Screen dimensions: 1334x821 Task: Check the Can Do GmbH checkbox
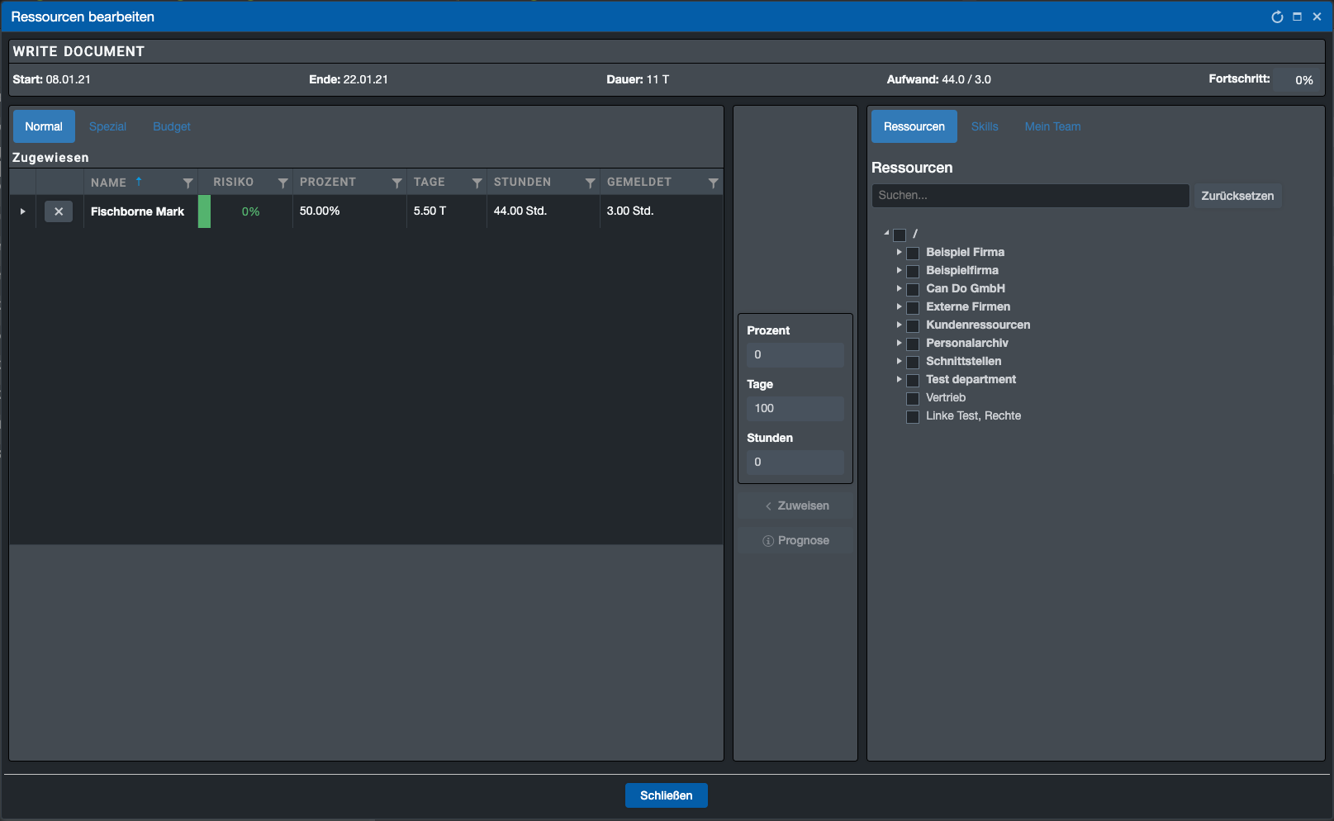pyautogui.click(x=913, y=290)
